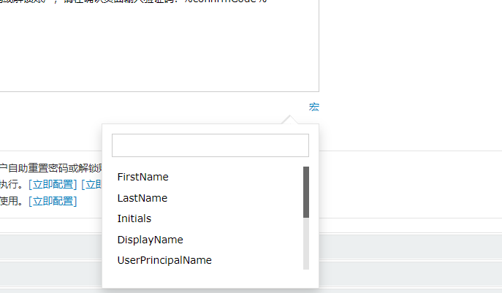
Task: Click the macro list scrollbar thumb
Action: [306, 191]
